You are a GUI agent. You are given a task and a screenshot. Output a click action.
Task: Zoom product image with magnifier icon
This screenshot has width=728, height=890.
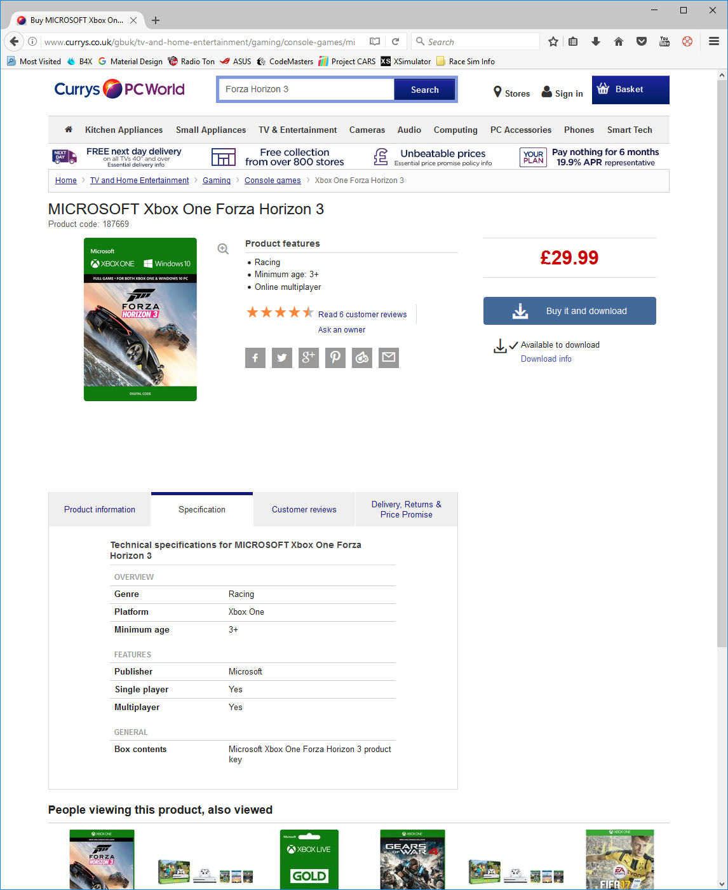pos(223,249)
